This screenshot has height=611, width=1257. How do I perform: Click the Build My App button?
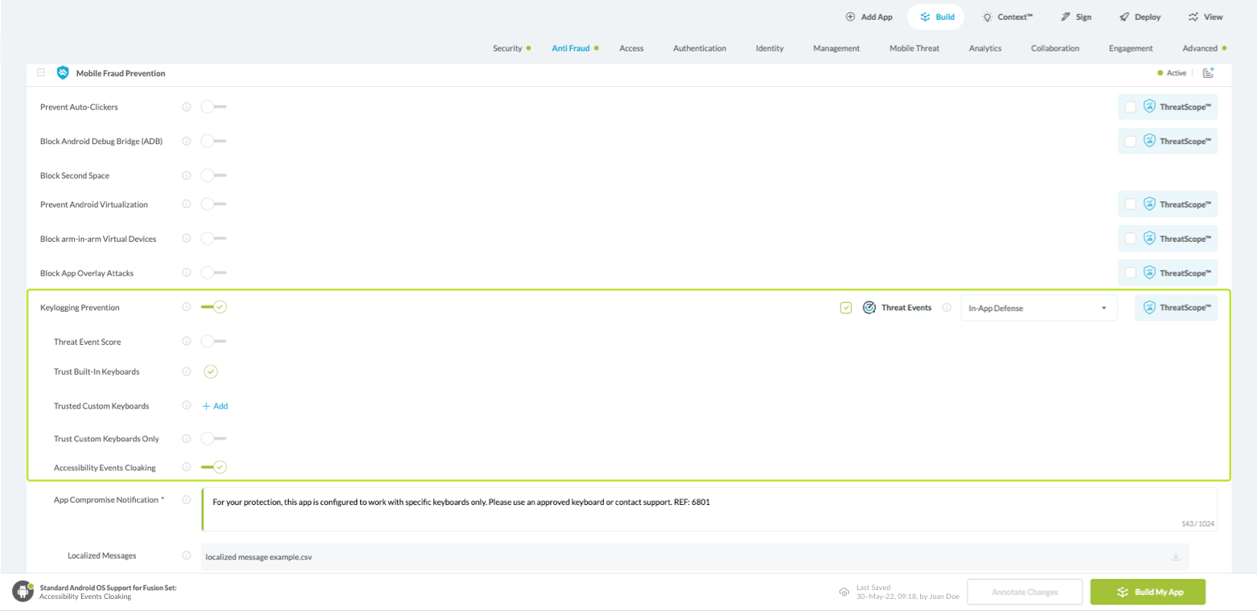coord(1148,592)
